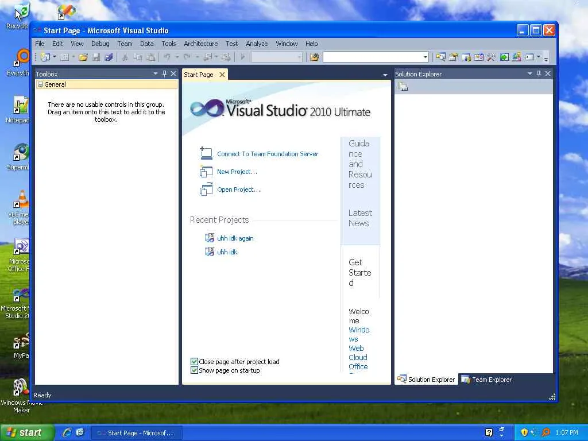Select the Start Page document tab
This screenshot has height=441, width=588.
[x=198, y=75]
